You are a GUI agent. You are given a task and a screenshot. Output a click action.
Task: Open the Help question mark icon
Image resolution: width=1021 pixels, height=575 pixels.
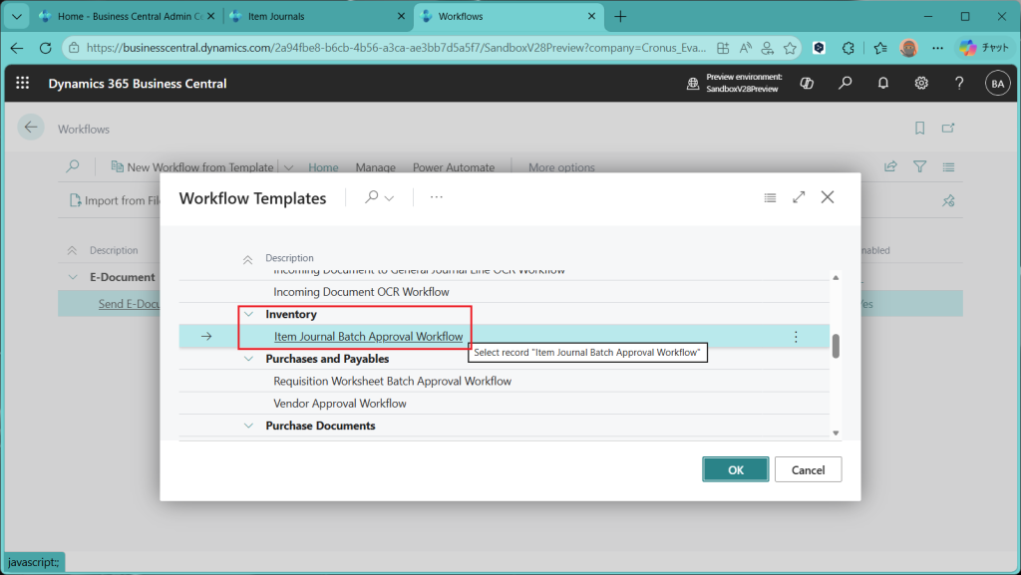tap(959, 84)
